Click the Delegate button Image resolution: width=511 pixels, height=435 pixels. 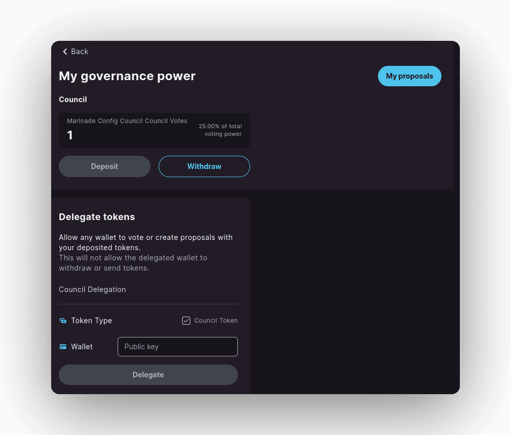148,375
